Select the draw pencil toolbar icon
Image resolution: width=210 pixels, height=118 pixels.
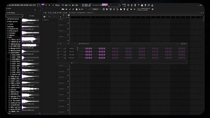(70, 9)
